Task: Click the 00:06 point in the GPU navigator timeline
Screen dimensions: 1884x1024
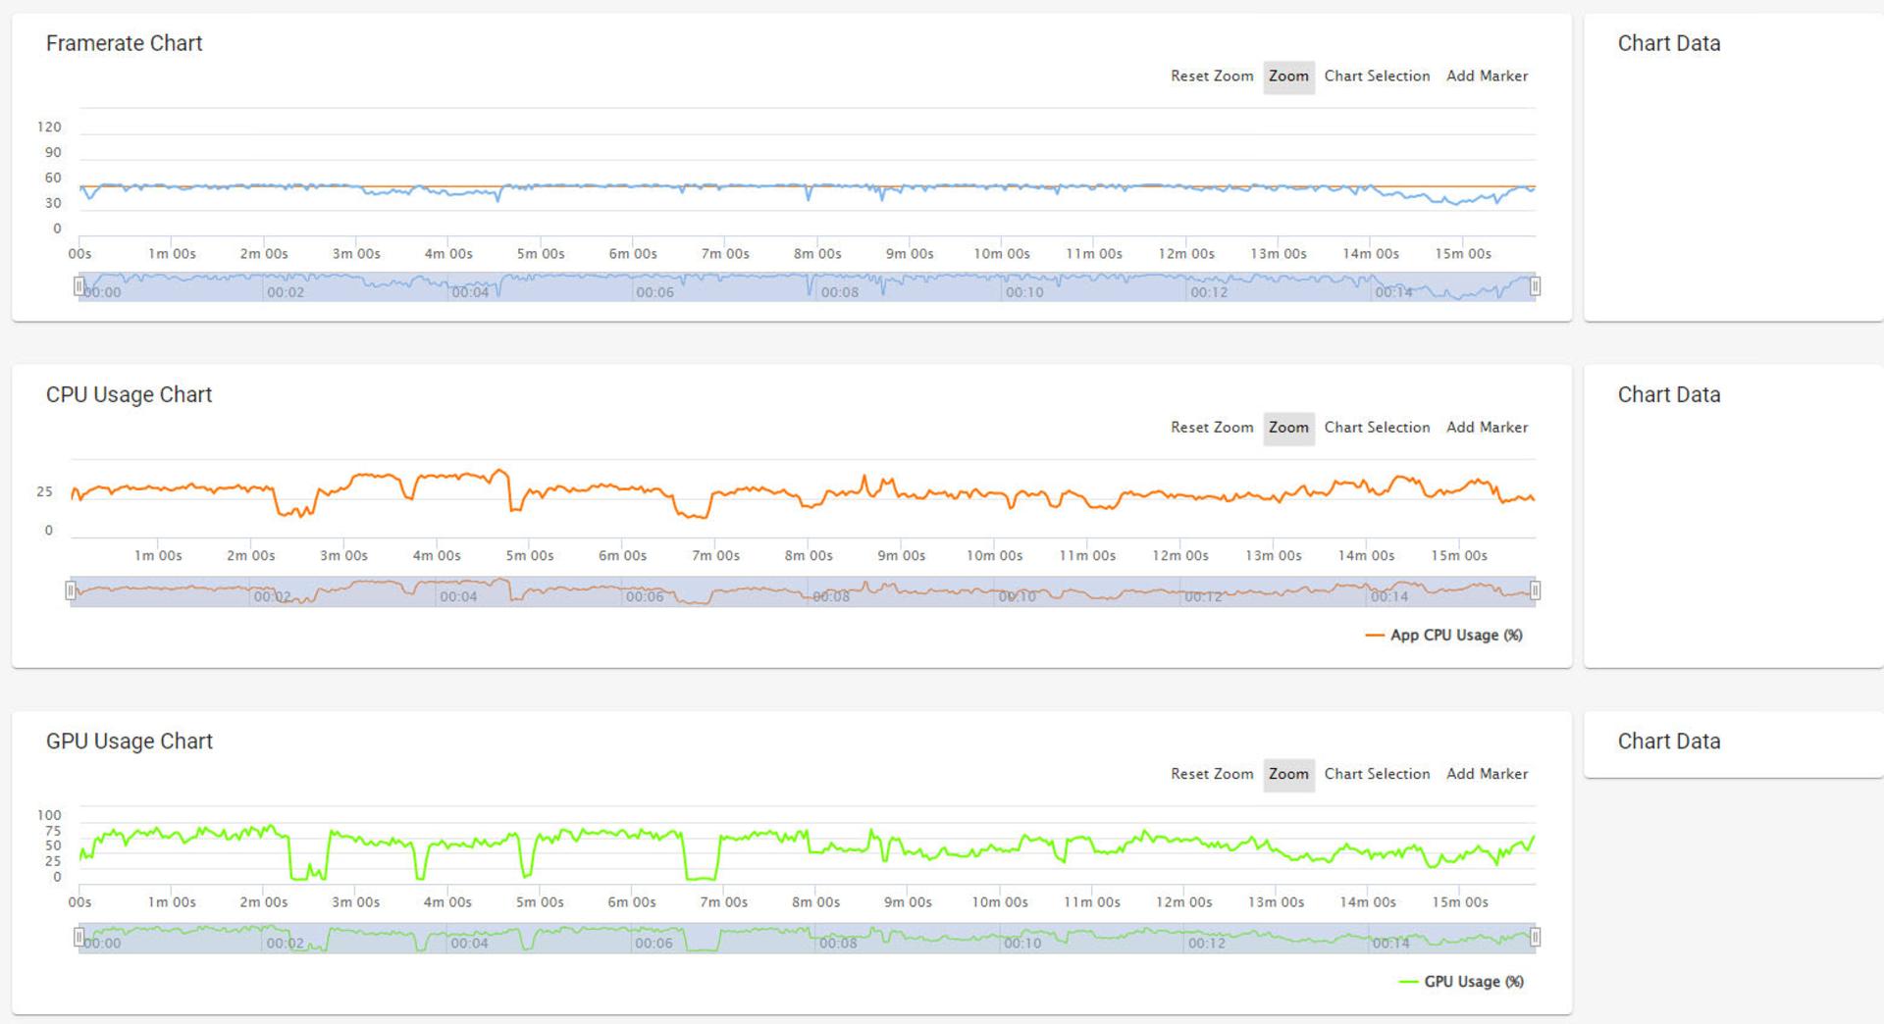Action: coord(654,944)
